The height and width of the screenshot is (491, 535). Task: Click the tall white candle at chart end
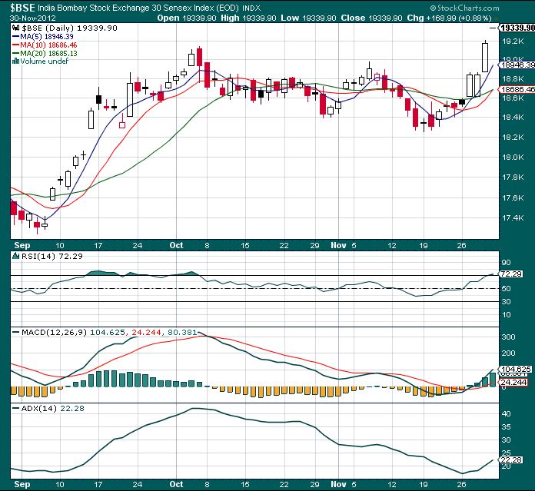485,58
